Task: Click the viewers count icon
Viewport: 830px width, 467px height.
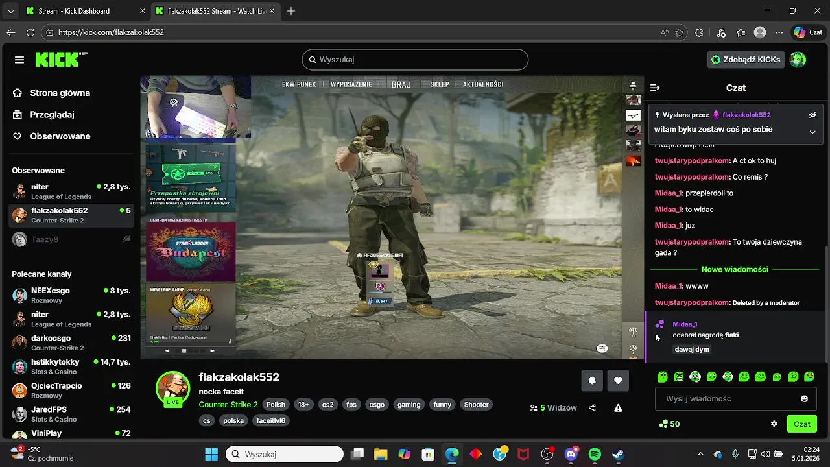Action: coord(534,408)
